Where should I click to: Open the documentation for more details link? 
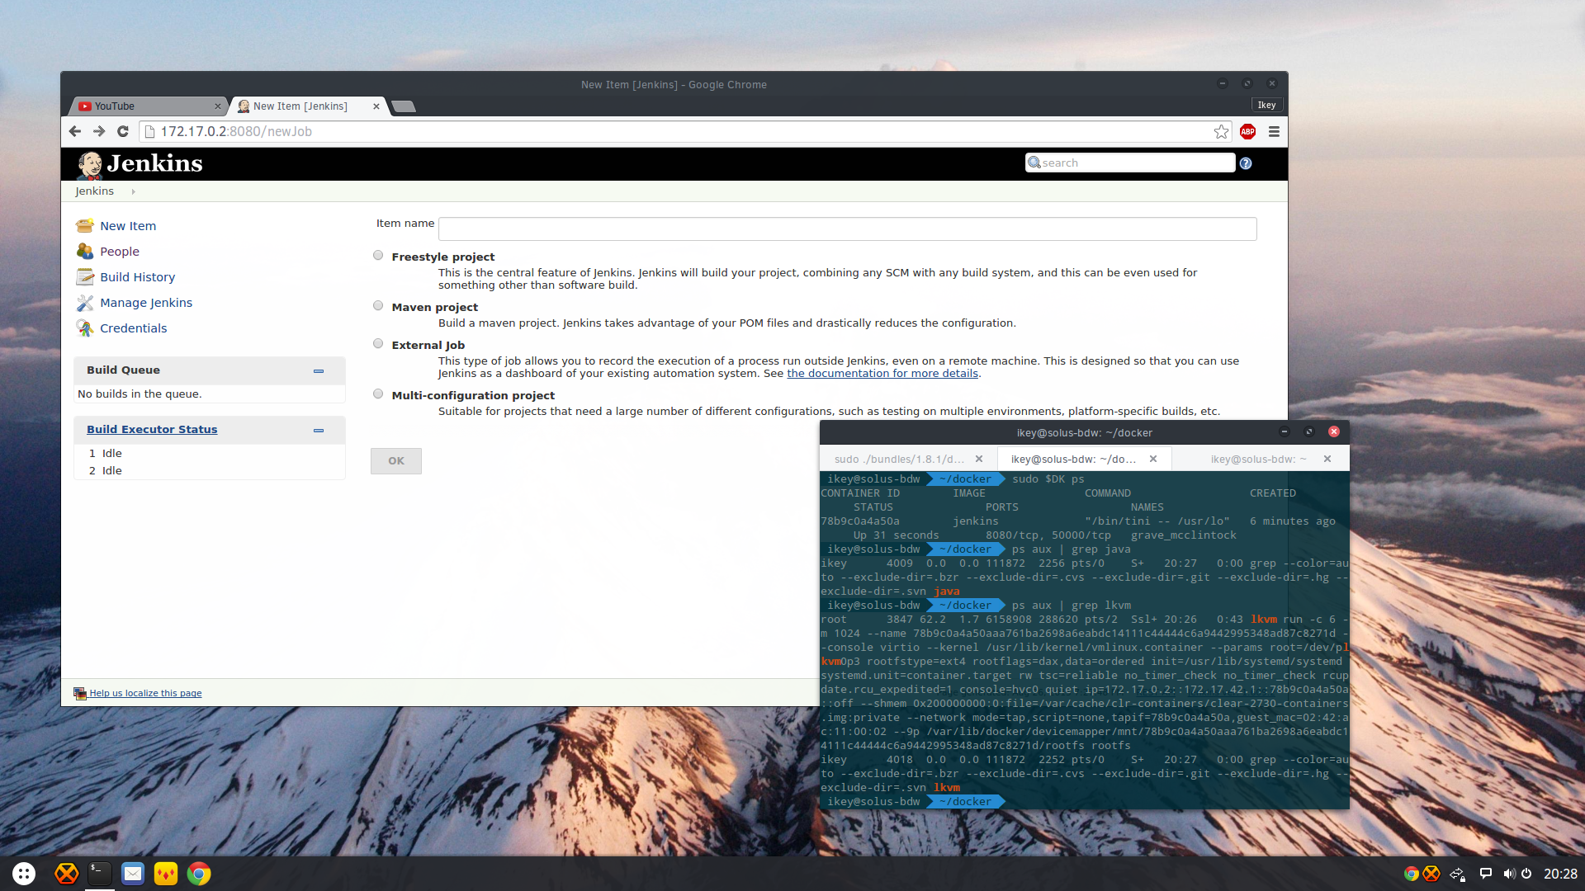(x=882, y=374)
